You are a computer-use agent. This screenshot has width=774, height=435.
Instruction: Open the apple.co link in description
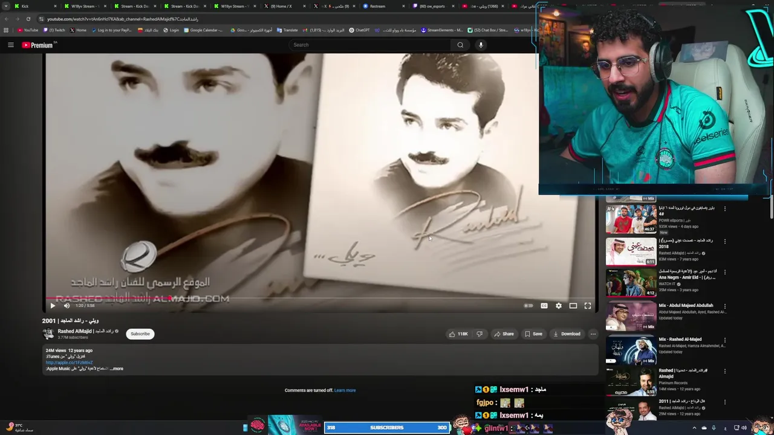point(69,362)
